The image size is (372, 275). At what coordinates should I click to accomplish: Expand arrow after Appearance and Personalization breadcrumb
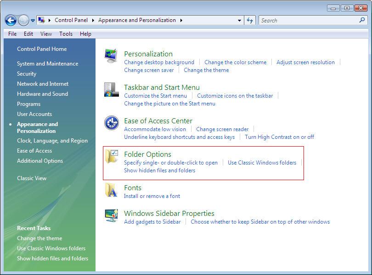181,20
